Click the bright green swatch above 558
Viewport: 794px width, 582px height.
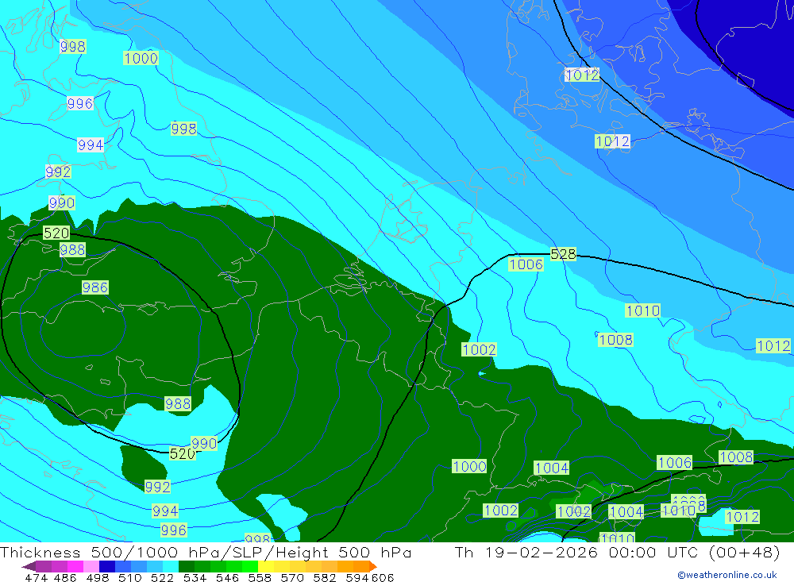(250, 566)
